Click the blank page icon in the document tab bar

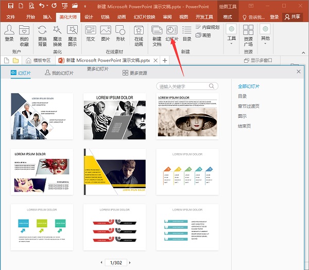coord(7,60)
